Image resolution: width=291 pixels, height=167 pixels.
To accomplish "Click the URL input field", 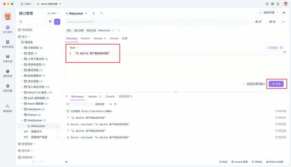I will [157, 22].
